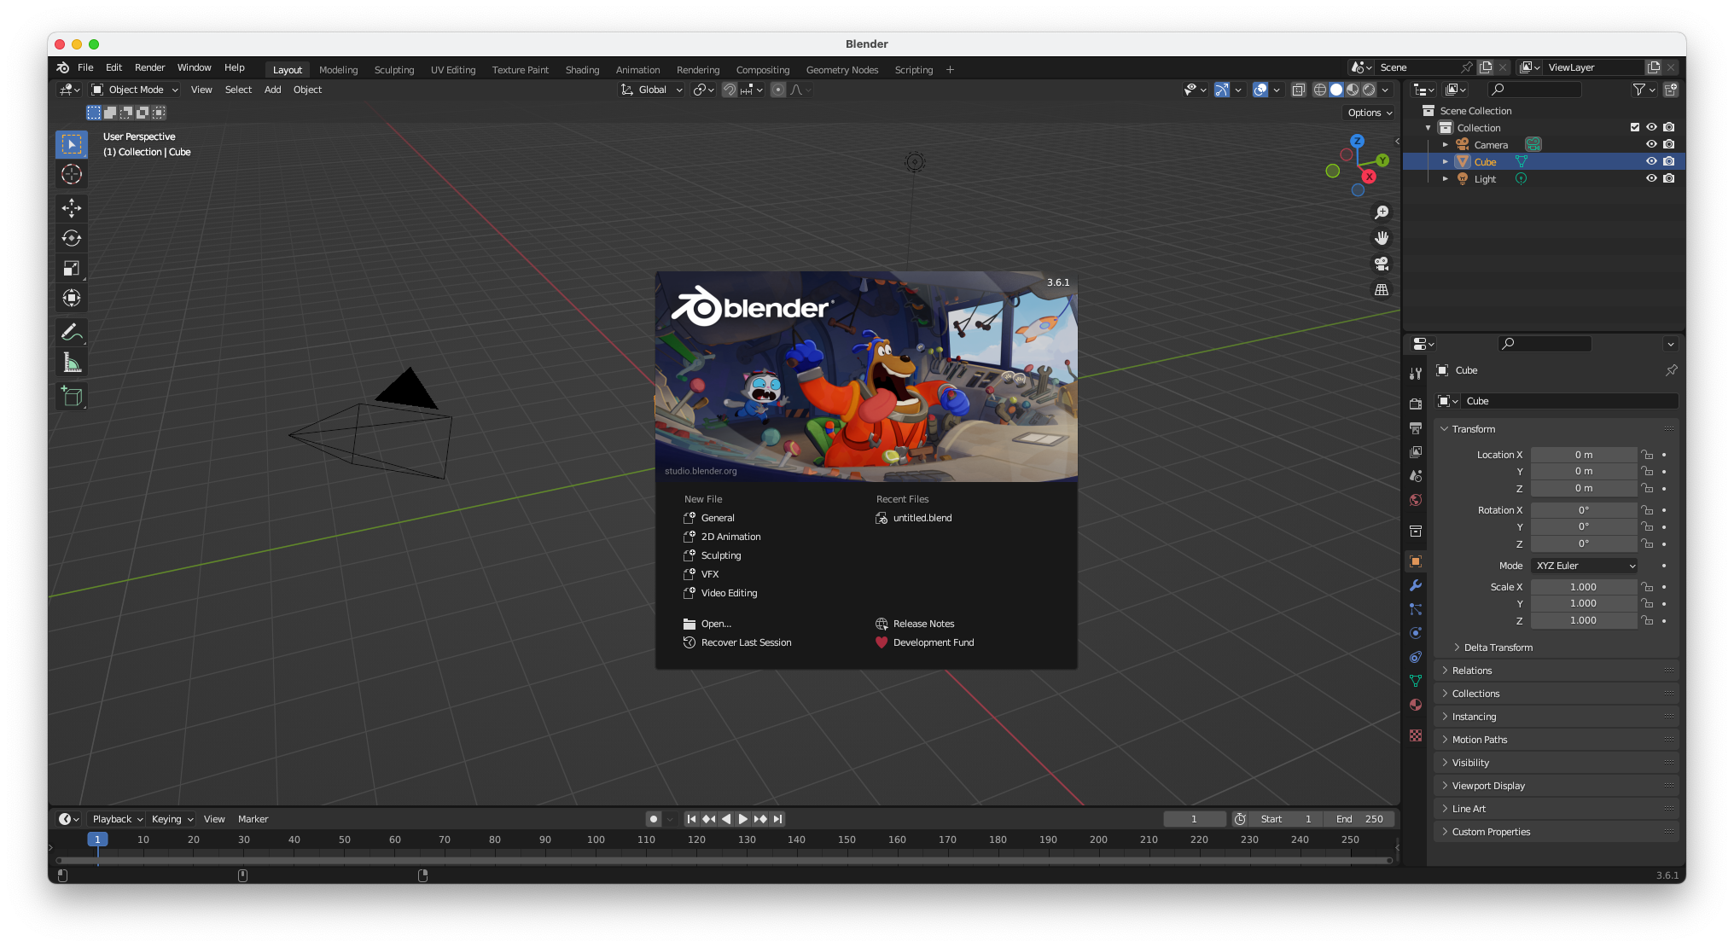Select the Rotate tool
Screen dimensions: 1734x947
click(72, 238)
